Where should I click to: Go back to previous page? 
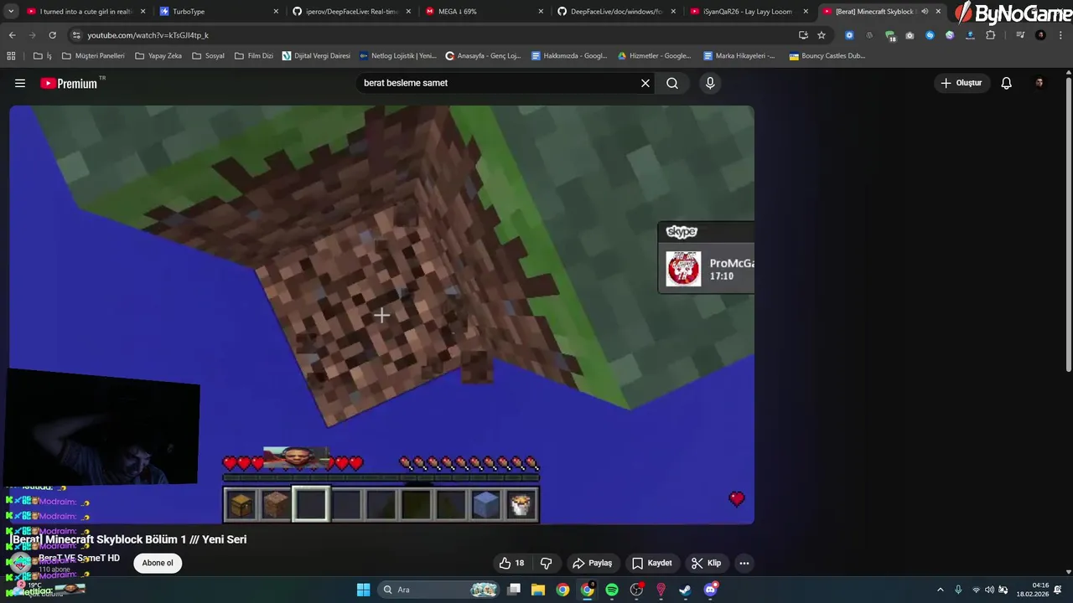click(x=12, y=35)
